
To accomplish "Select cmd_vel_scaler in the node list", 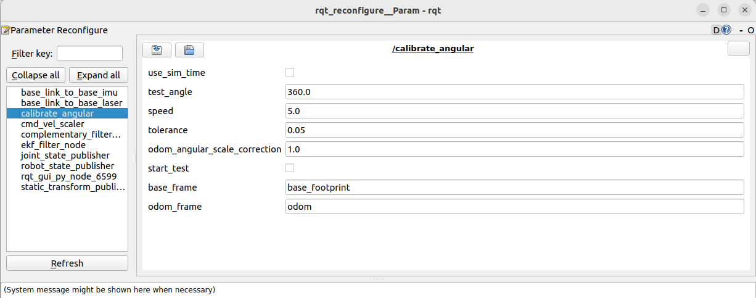I will pos(52,124).
